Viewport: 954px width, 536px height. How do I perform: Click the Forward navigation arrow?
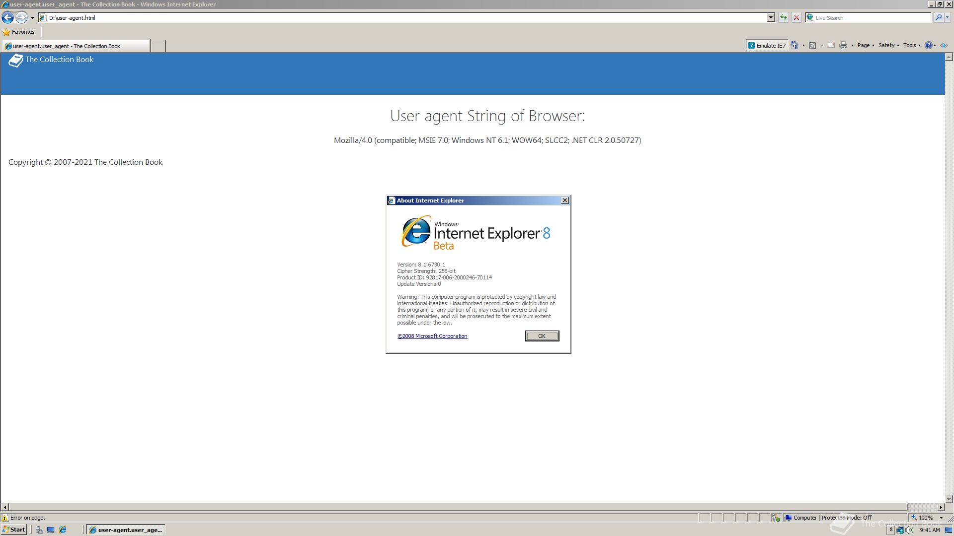tap(21, 17)
